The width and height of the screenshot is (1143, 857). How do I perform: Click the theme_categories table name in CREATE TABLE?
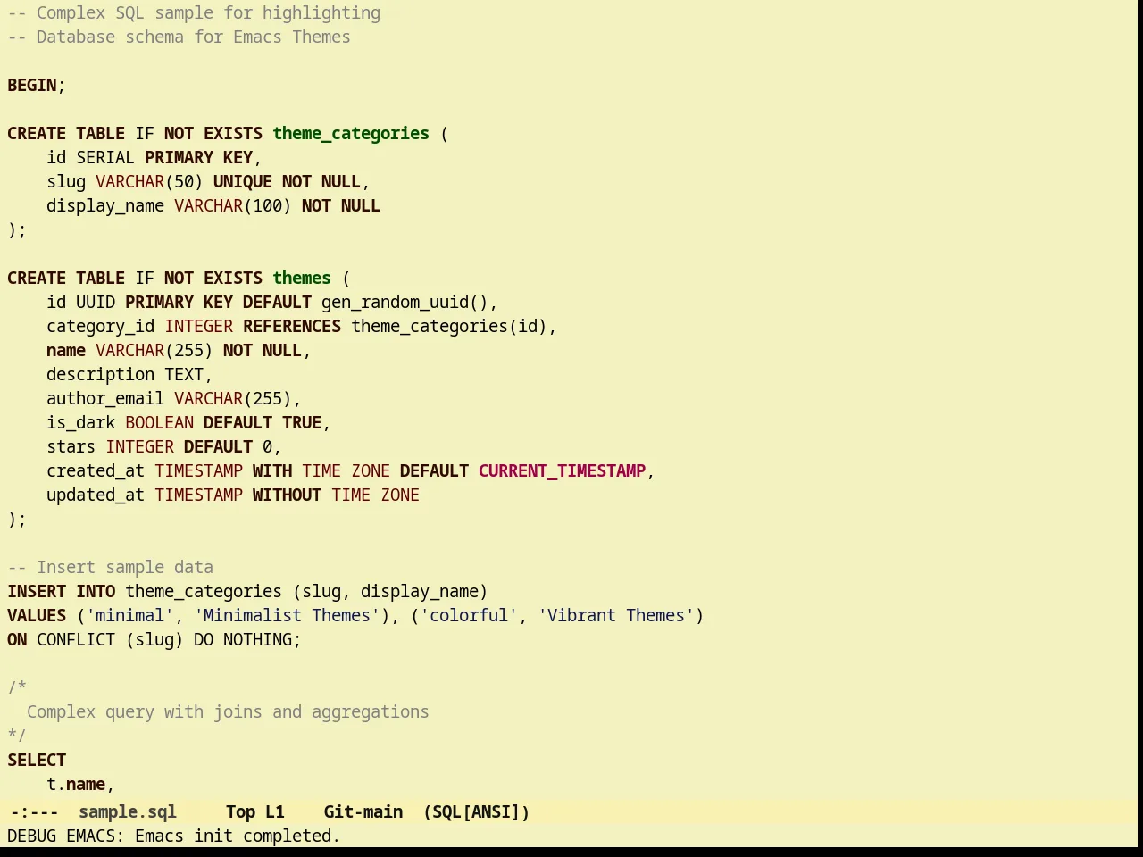click(351, 134)
